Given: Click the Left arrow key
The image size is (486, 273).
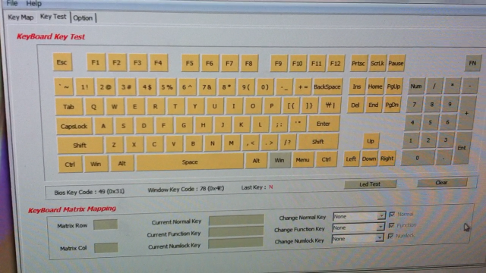Looking at the screenshot, I should click(351, 158).
